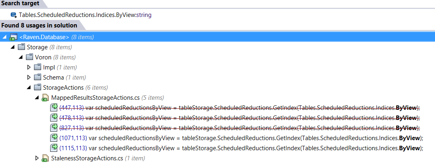Select the Found 8 usages header tab

coord(39,25)
